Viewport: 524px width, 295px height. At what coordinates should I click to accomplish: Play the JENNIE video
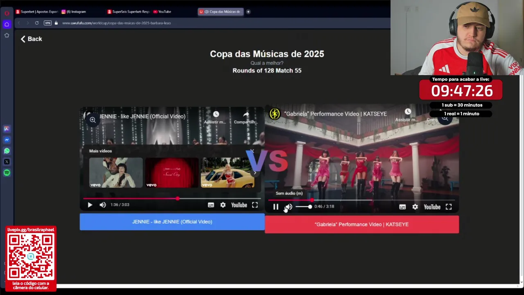coord(90,205)
